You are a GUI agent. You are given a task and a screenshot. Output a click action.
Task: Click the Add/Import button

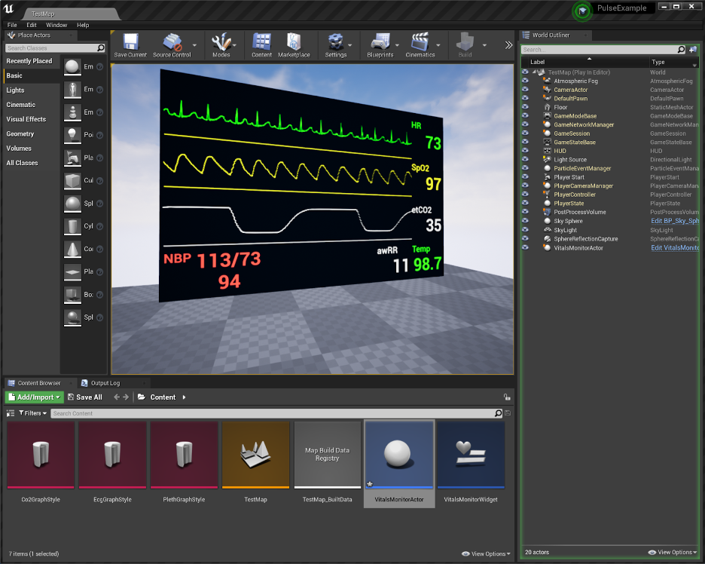34,397
